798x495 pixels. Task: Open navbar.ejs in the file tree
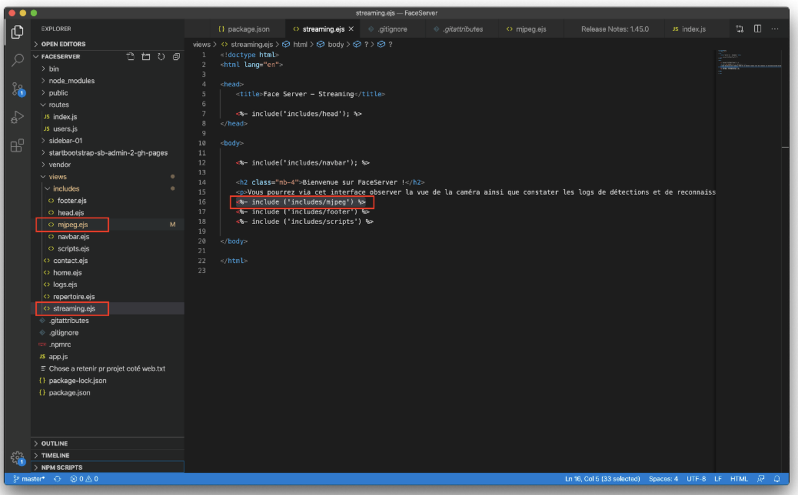pos(73,237)
